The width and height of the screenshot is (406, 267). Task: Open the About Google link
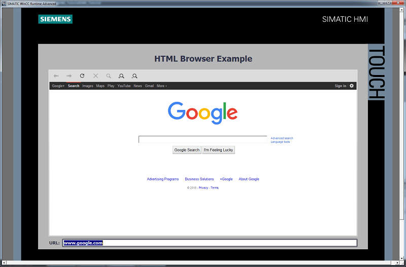[x=249, y=179]
